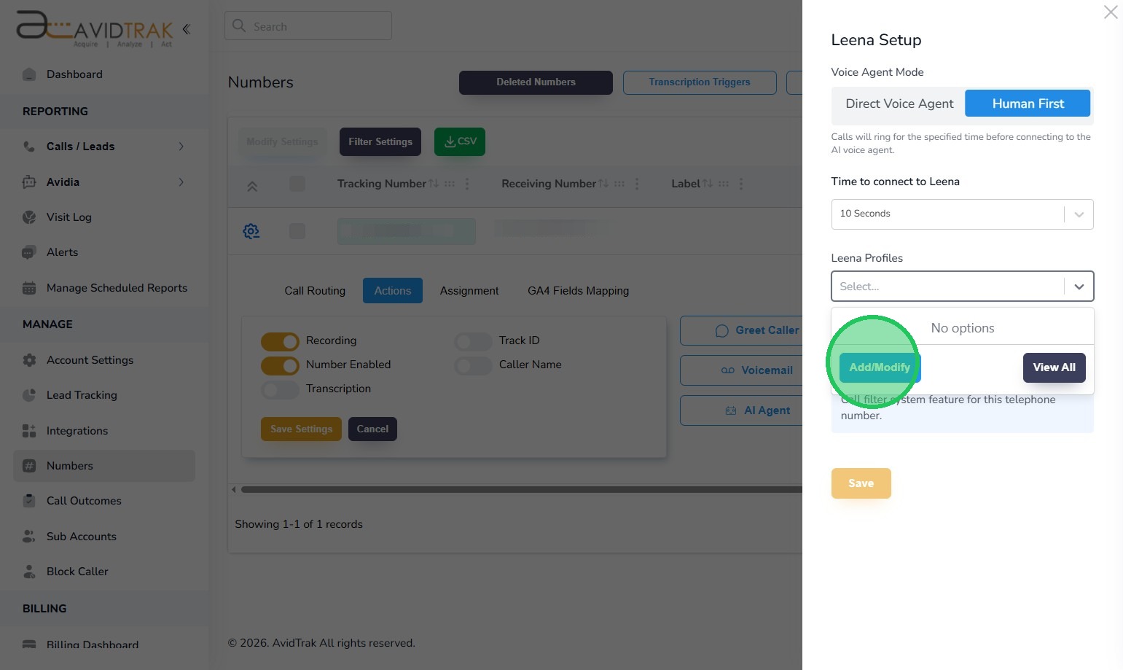
Task: Click the Add/Modify button
Action: (880, 367)
